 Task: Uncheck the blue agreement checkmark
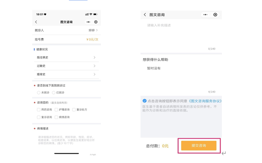pos(145,101)
